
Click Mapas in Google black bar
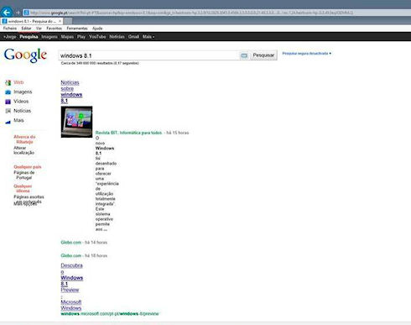(x=67, y=37)
